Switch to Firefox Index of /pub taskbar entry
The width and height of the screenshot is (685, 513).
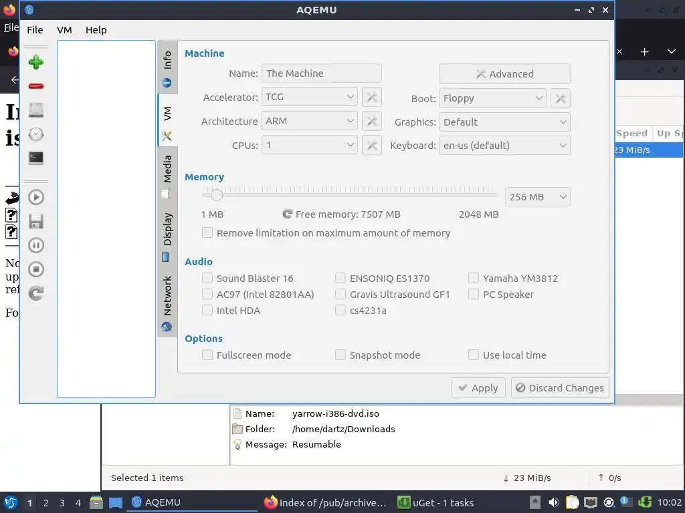(326, 502)
